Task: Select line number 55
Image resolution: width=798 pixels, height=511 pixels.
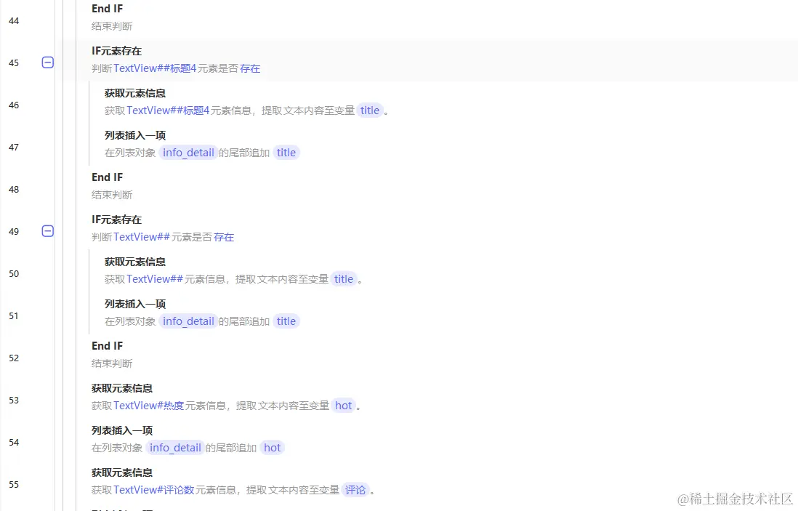Action: pos(15,485)
